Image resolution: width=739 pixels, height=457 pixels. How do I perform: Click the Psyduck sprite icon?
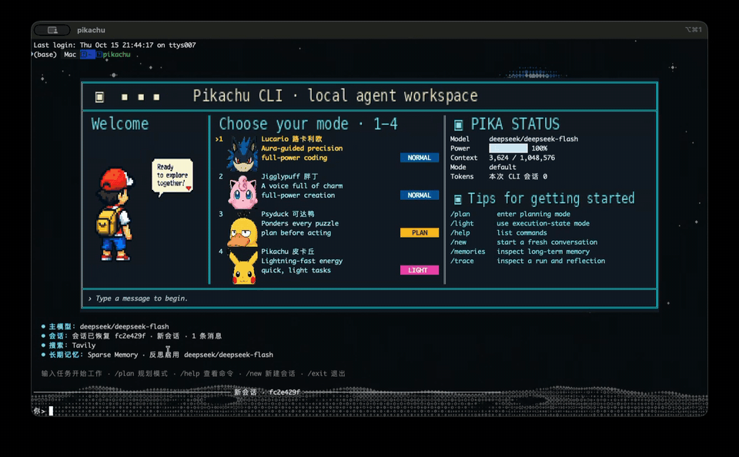242,230
